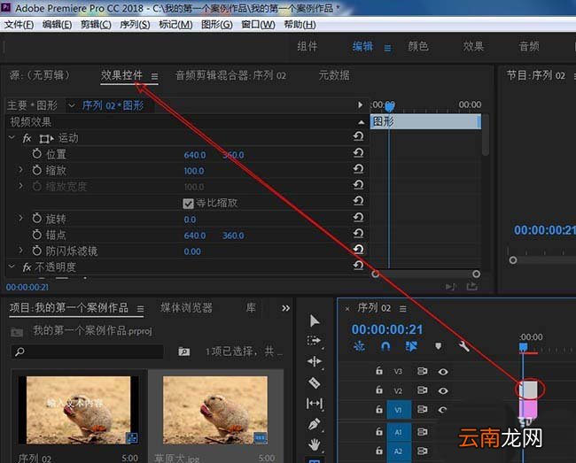The image size is (576, 463).
Task: Reset the 不透明度 opacity effect
Action: click(x=358, y=266)
